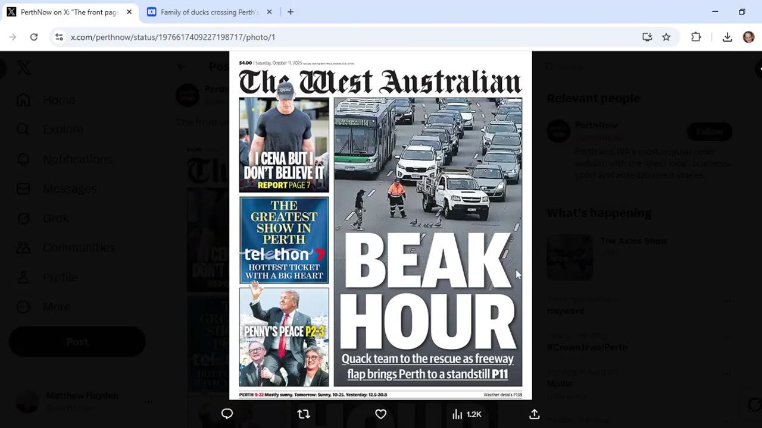This screenshot has width=762, height=428.
Task: Go back using the post back arrow
Action: [x=182, y=67]
